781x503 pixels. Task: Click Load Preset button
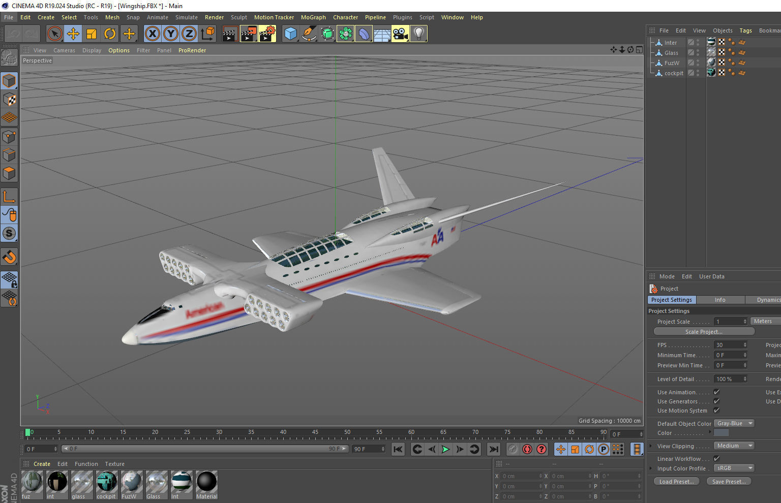point(676,482)
